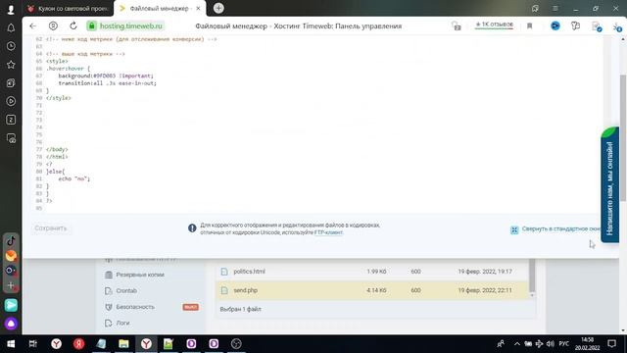Image resolution: width=627 pixels, height=353 pixels.
Task: Open video player icon in sidebar
Action: click(11, 101)
